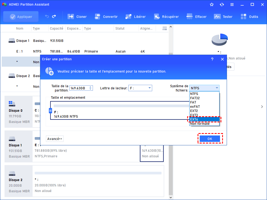Click the Avancé>> button
The height and width of the screenshot is (200, 267).
(x=55, y=139)
